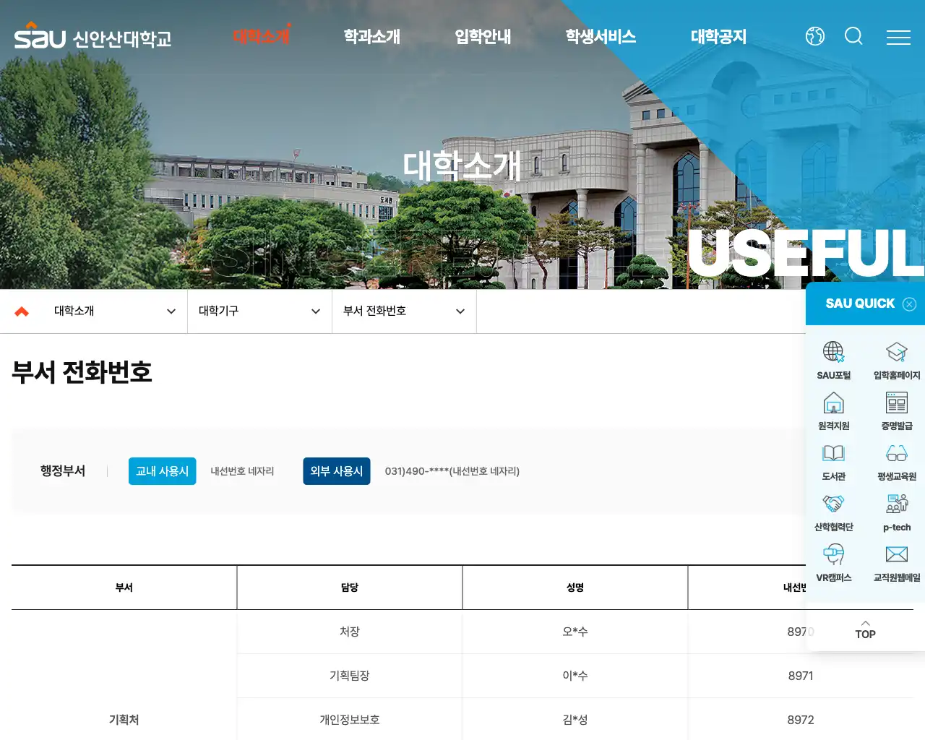Expand the 대학기구 breadcrumb dropdown
Screen dimensions: 925x740
coord(259,311)
